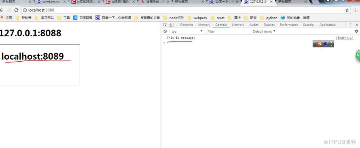Close the 127.0.0.1 browser tab

(271, 2)
